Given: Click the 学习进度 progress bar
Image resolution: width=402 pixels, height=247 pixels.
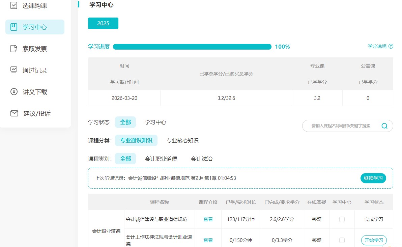Looking at the screenshot, I should point(192,47).
